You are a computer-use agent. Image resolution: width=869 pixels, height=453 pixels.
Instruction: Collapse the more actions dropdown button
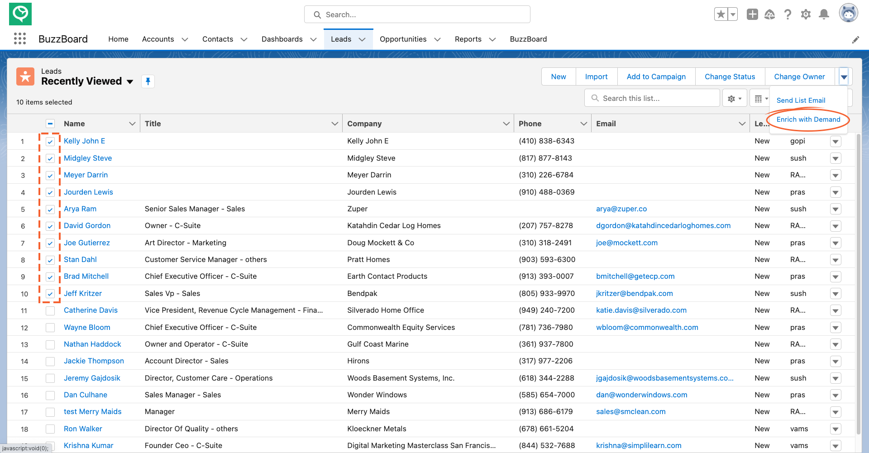pyautogui.click(x=844, y=77)
